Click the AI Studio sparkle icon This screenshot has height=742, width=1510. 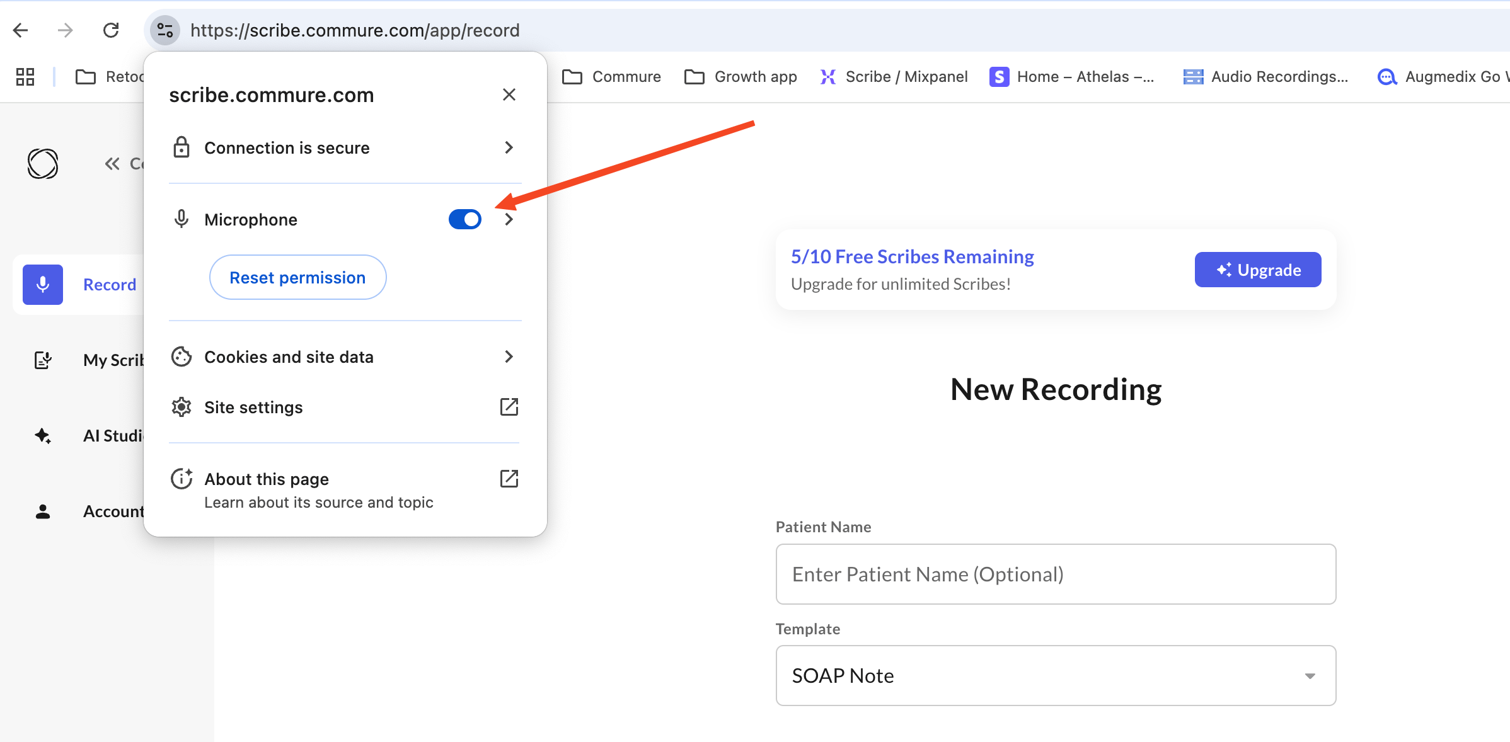pos(43,436)
